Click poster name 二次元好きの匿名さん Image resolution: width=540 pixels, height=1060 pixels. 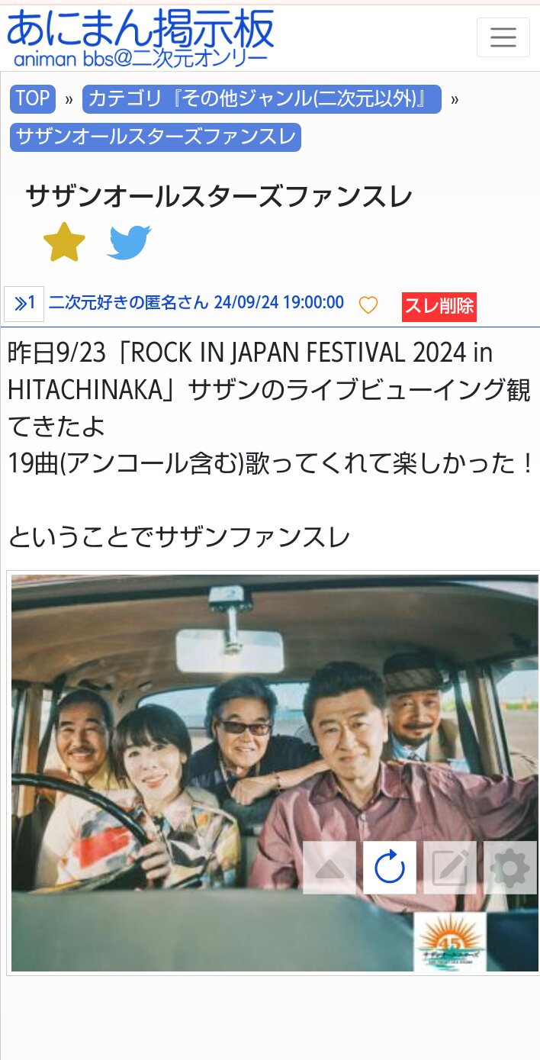pos(128,302)
